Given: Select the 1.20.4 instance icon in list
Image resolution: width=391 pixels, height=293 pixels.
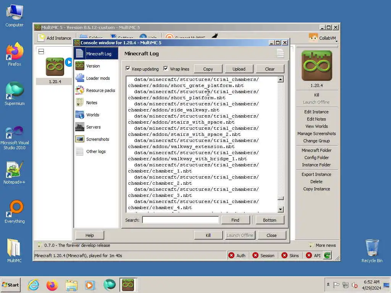Looking at the screenshot, I should click(x=55, y=67).
